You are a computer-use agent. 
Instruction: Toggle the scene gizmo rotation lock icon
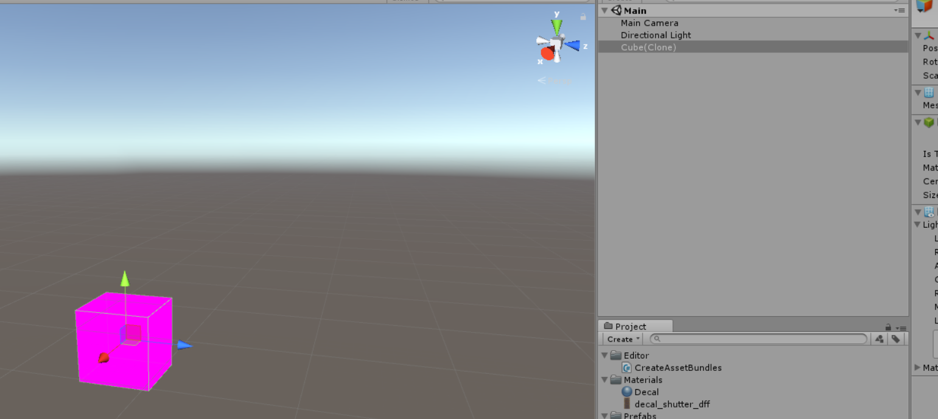point(583,17)
